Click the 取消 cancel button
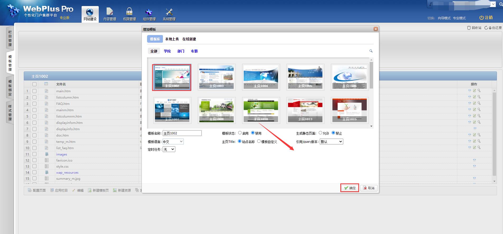 (369, 188)
